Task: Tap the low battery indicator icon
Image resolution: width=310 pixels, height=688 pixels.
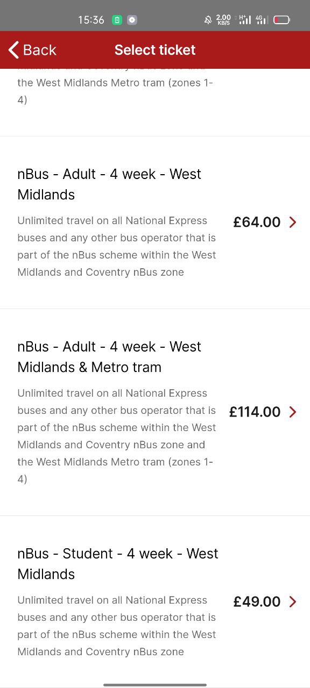Action: pyautogui.click(x=281, y=20)
